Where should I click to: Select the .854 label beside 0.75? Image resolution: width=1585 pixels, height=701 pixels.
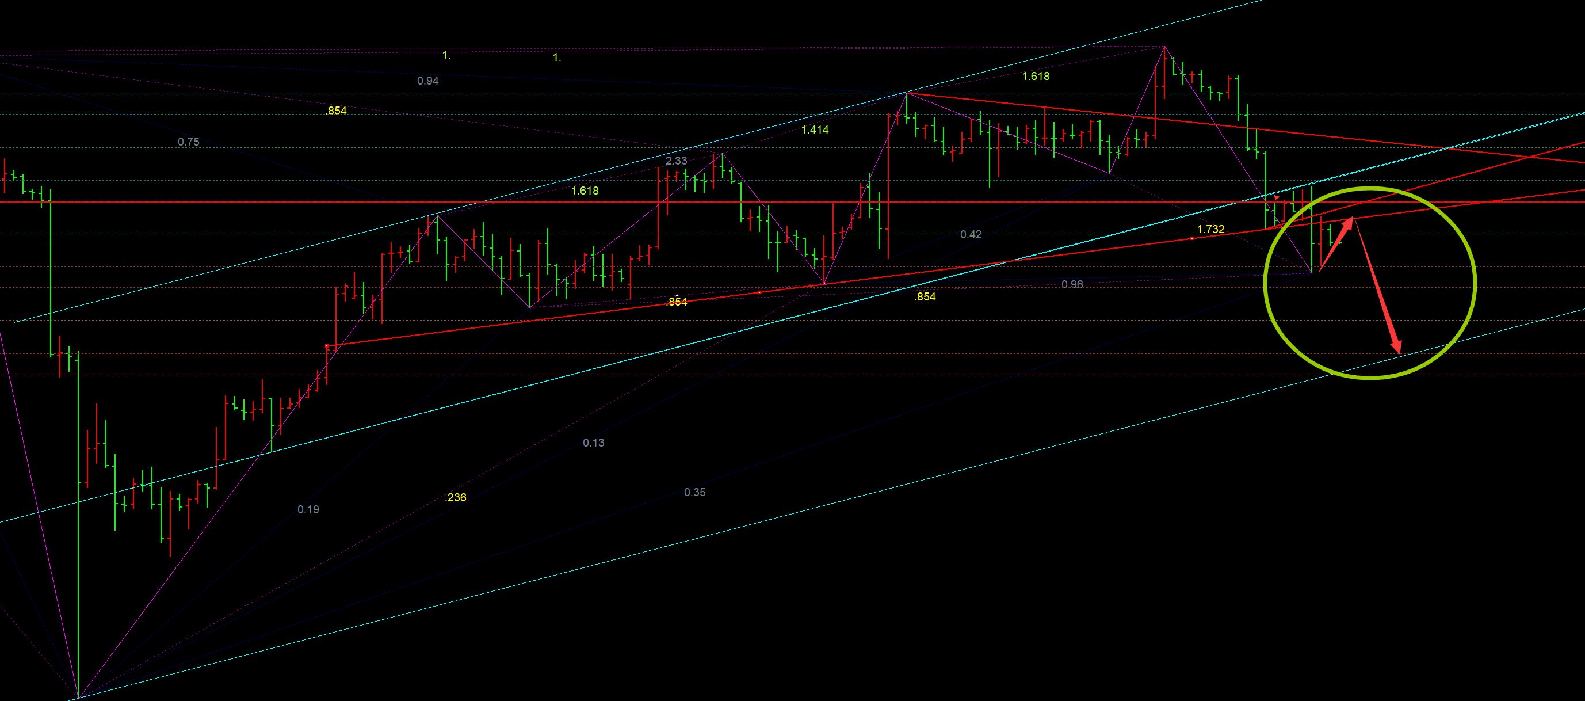coord(336,110)
